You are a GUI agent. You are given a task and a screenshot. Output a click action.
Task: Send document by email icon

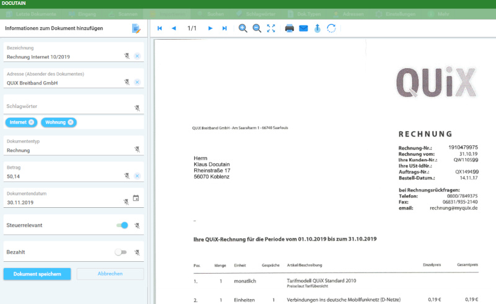pyautogui.click(x=303, y=28)
